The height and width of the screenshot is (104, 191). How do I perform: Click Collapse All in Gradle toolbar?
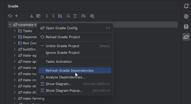coord(53,16)
